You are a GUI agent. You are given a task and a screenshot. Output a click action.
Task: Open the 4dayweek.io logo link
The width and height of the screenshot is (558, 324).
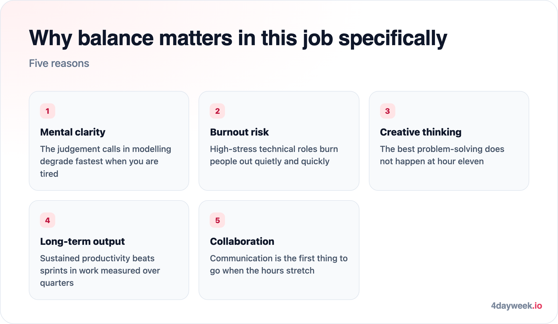tap(516, 306)
